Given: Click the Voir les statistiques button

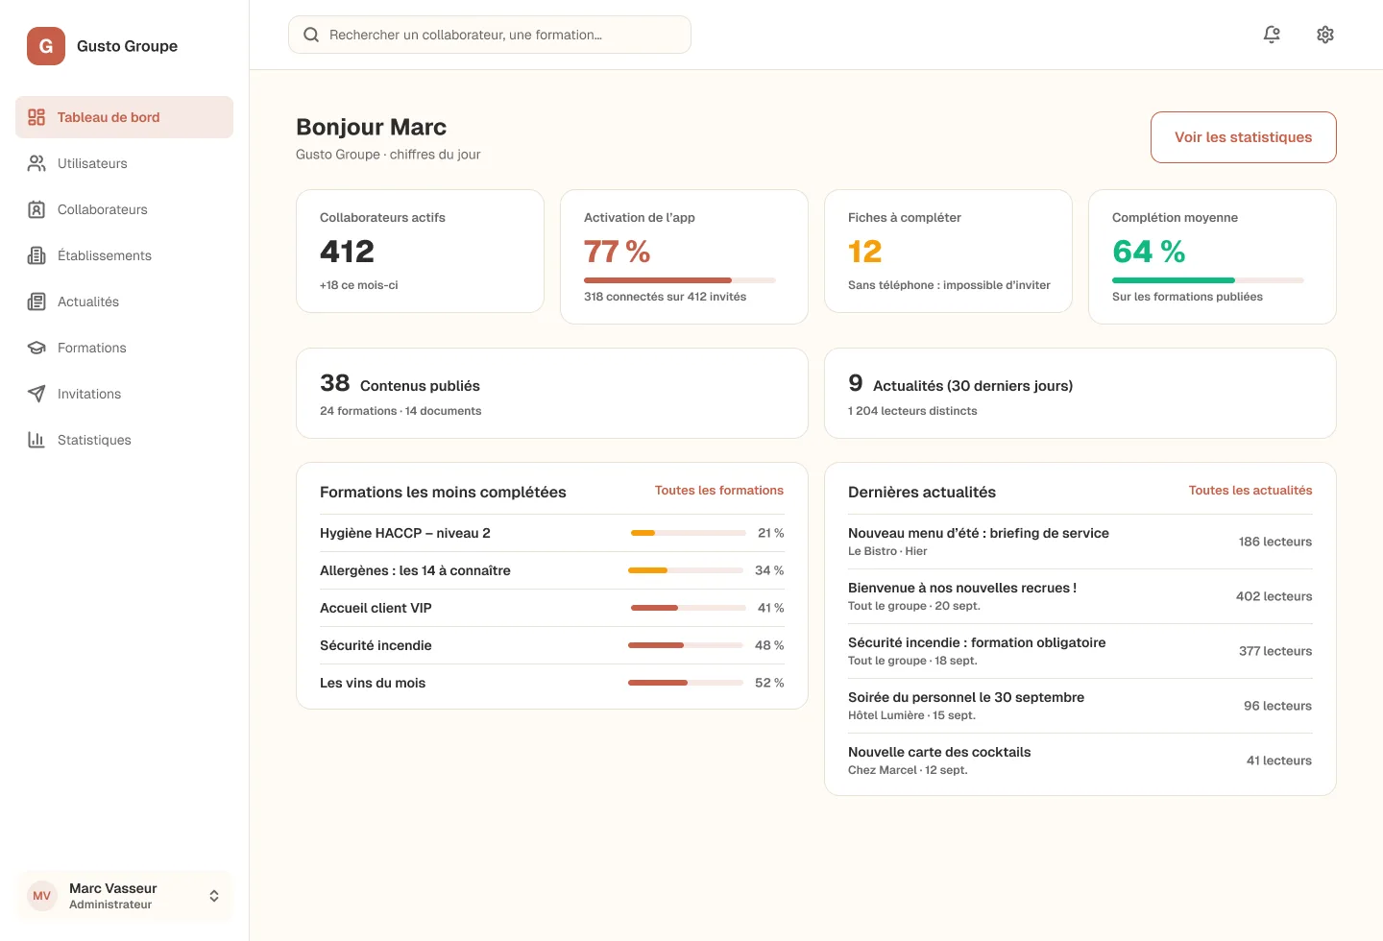Looking at the screenshot, I should tap(1243, 137).
